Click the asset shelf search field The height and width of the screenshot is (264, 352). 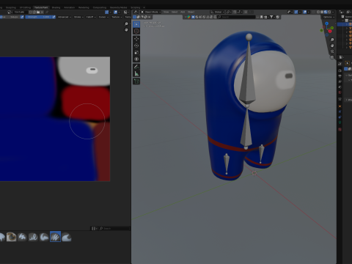pos(114,229)
